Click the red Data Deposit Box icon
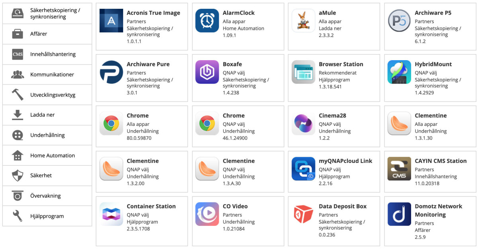 click(x=303, y=214)
